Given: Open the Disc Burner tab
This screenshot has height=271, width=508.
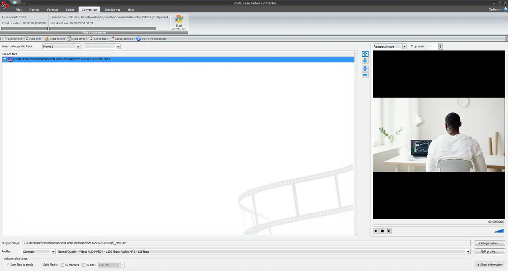Looking at the screenshot, I should pos(113,10).
